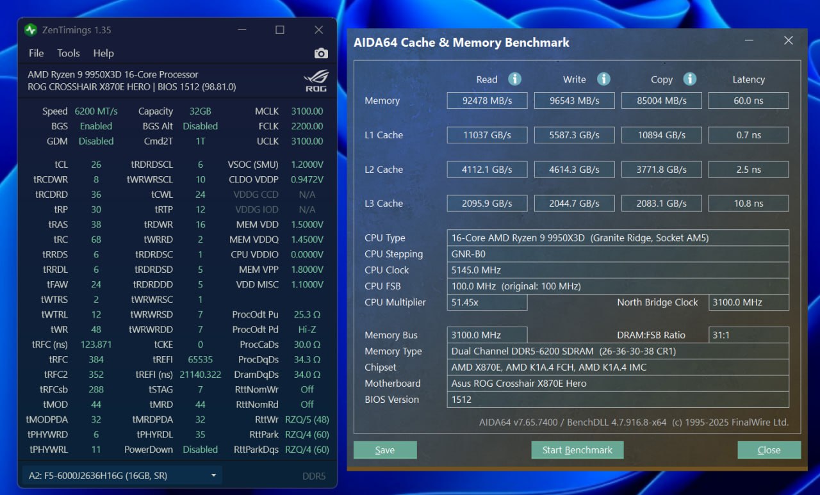Click the FCLK 2200.00 value
Viewport: 820px width, 495px height.
point(307,126)
